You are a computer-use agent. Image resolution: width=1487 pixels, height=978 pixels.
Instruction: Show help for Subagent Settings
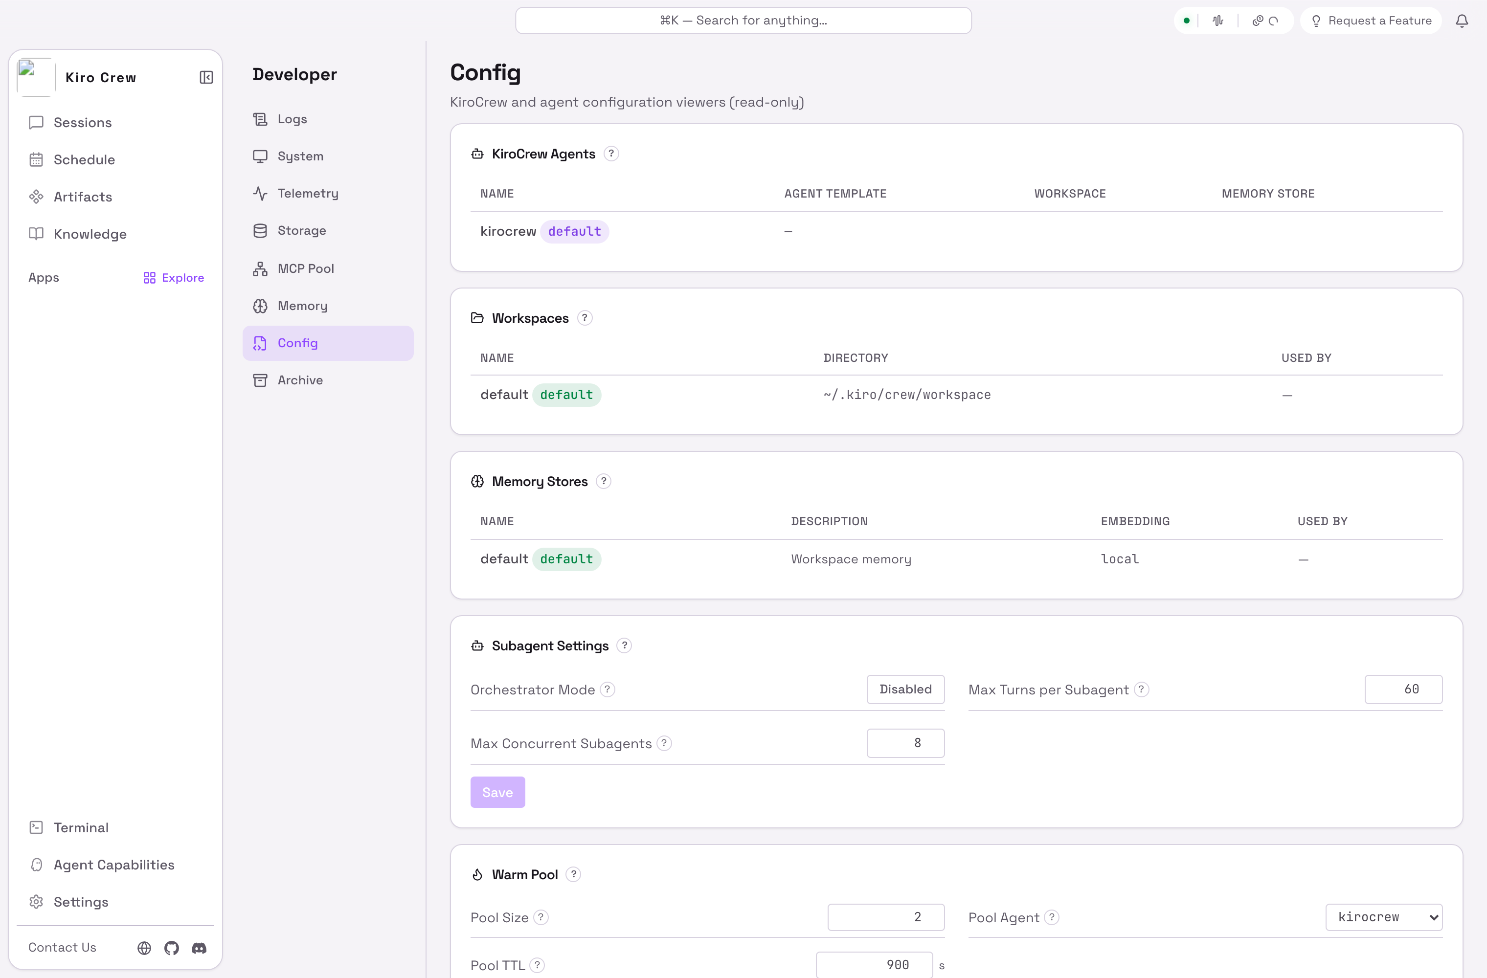(624, 645)
